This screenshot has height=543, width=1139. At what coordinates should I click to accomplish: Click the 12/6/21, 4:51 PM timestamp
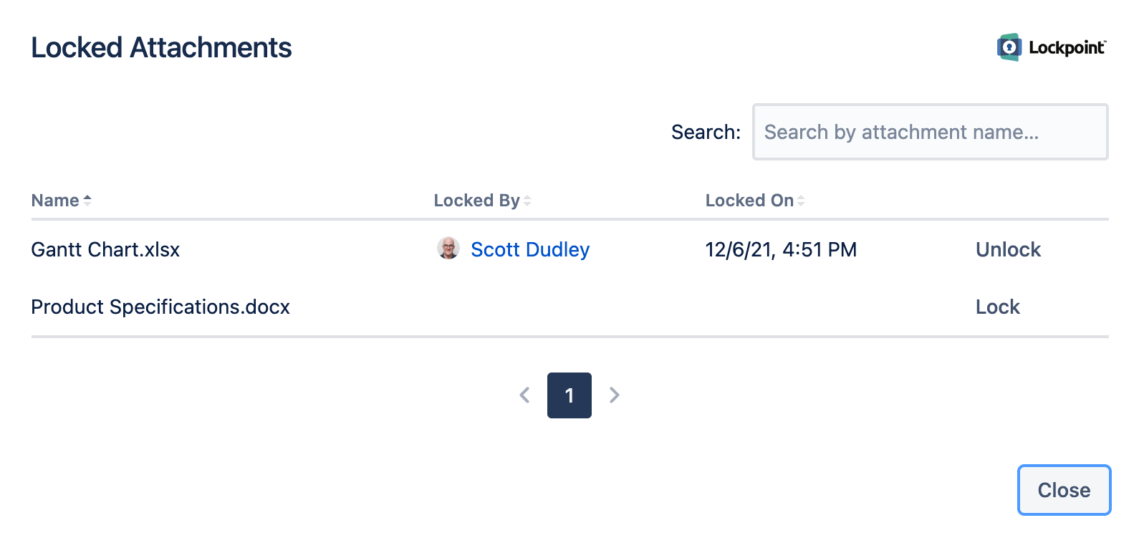tap(781, 249)
